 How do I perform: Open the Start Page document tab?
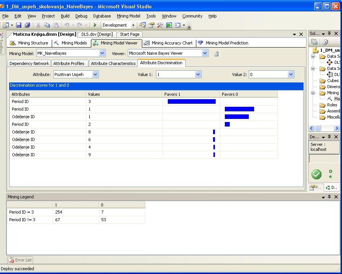(130, 34)
